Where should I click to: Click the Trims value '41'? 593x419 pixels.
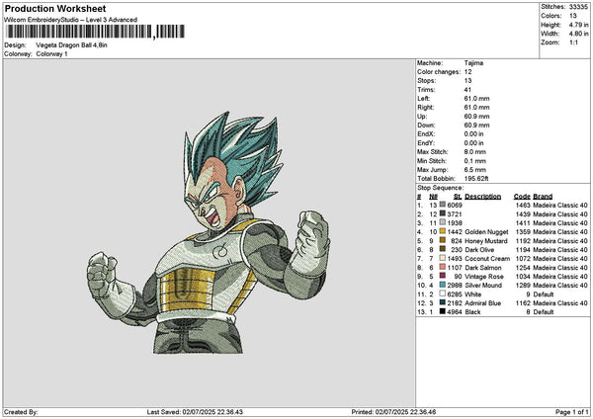tap(467, 90)
